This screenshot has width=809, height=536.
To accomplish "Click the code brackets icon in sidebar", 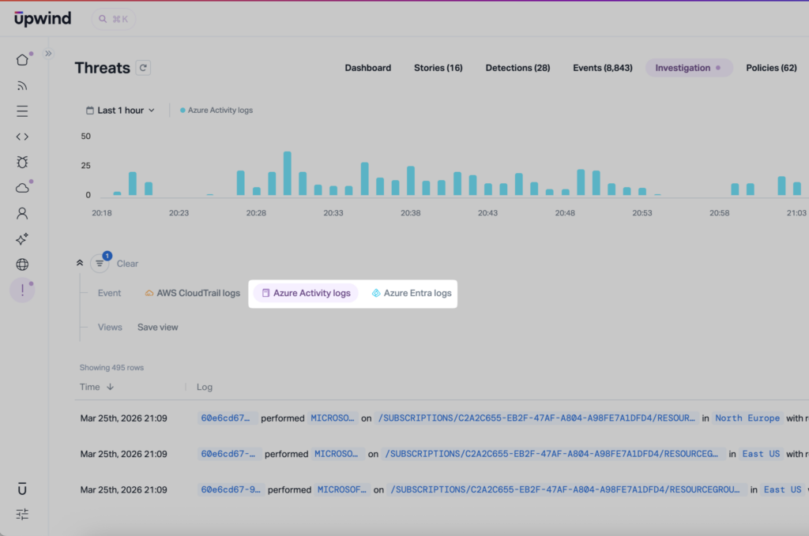I will pyautogui.click(x=23, y=136).
